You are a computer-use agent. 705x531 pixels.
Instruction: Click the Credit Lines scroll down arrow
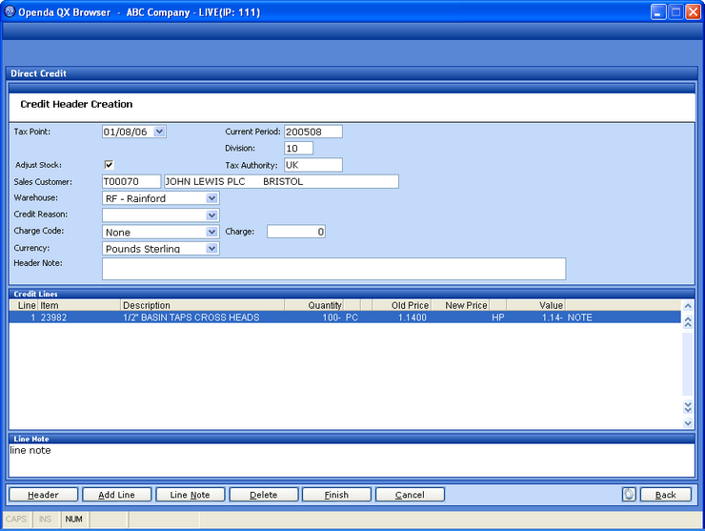pos(688,423)
